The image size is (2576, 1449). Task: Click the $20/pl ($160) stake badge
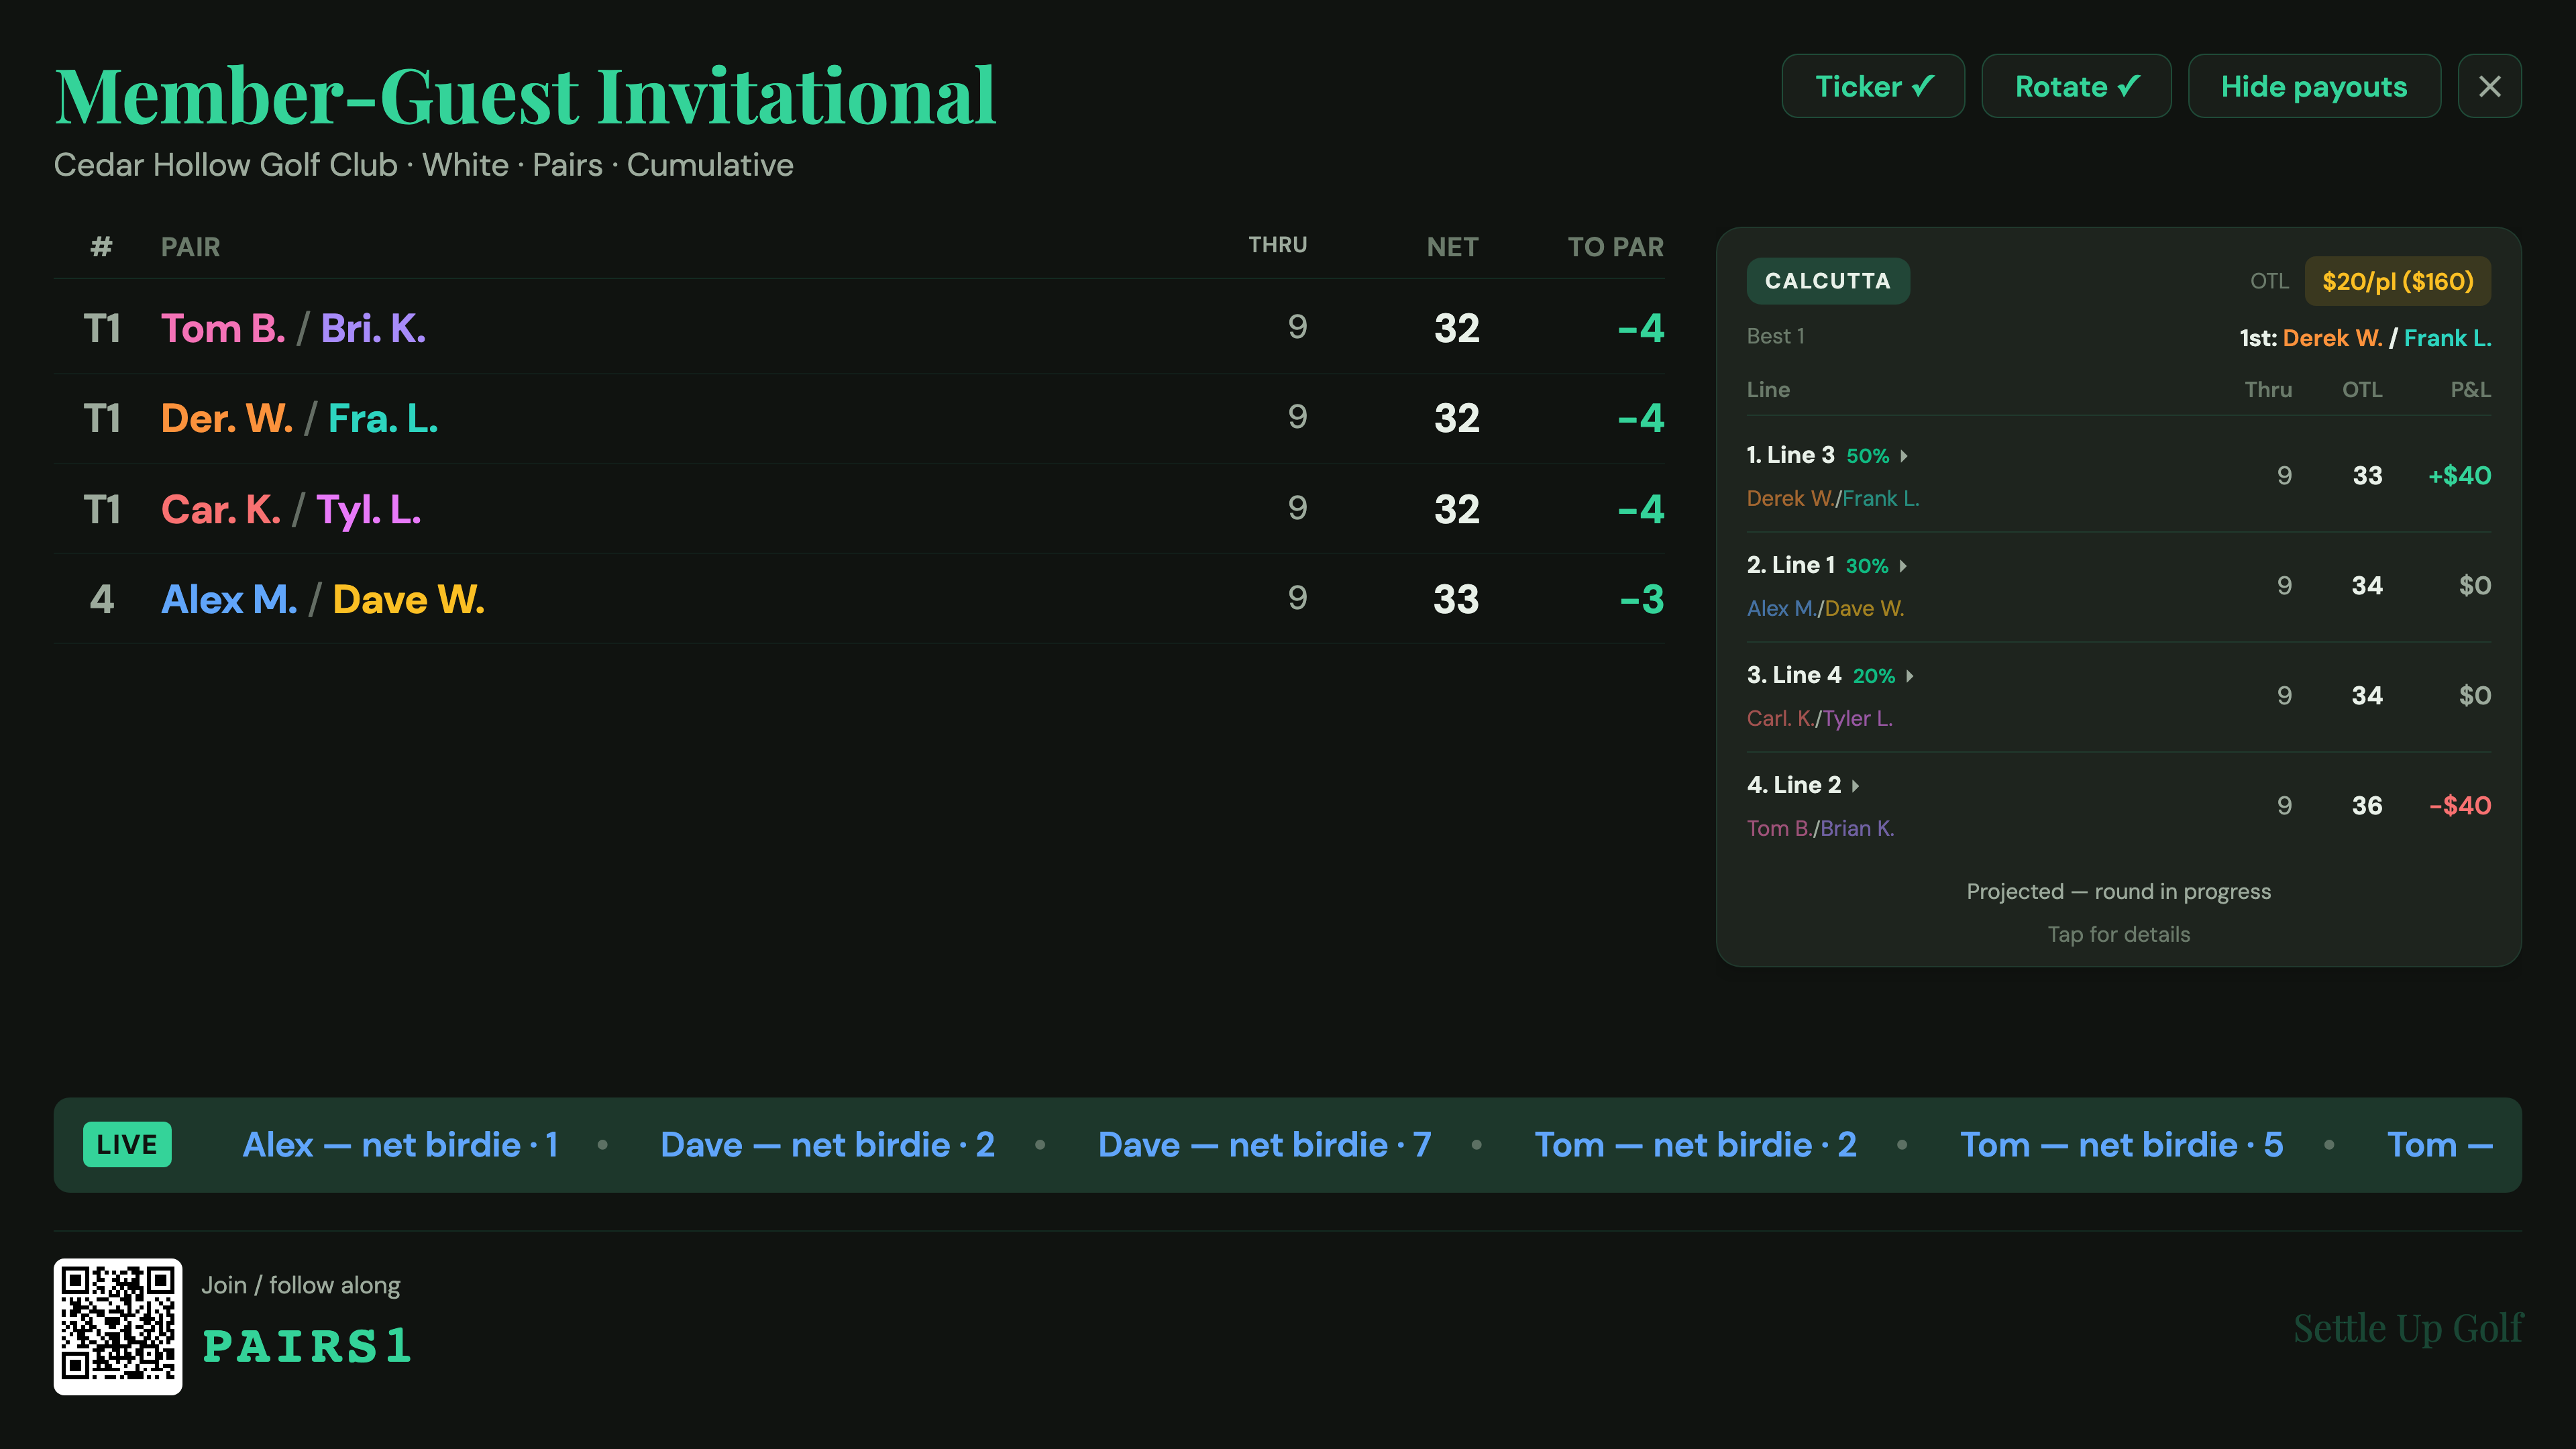click(2398, 281)
